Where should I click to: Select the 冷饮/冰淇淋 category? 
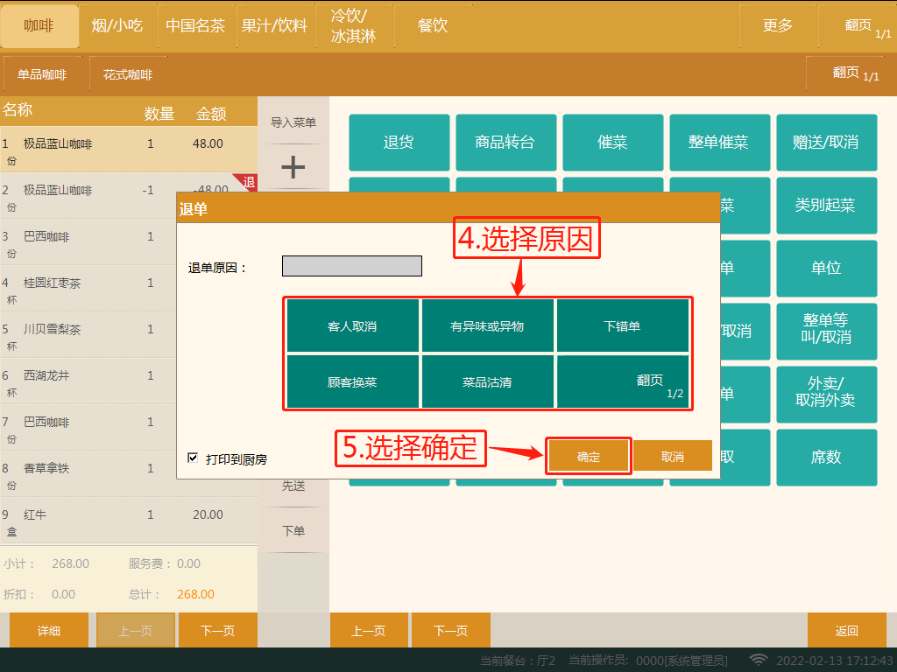pyautogui.click(x=354, y=26)
